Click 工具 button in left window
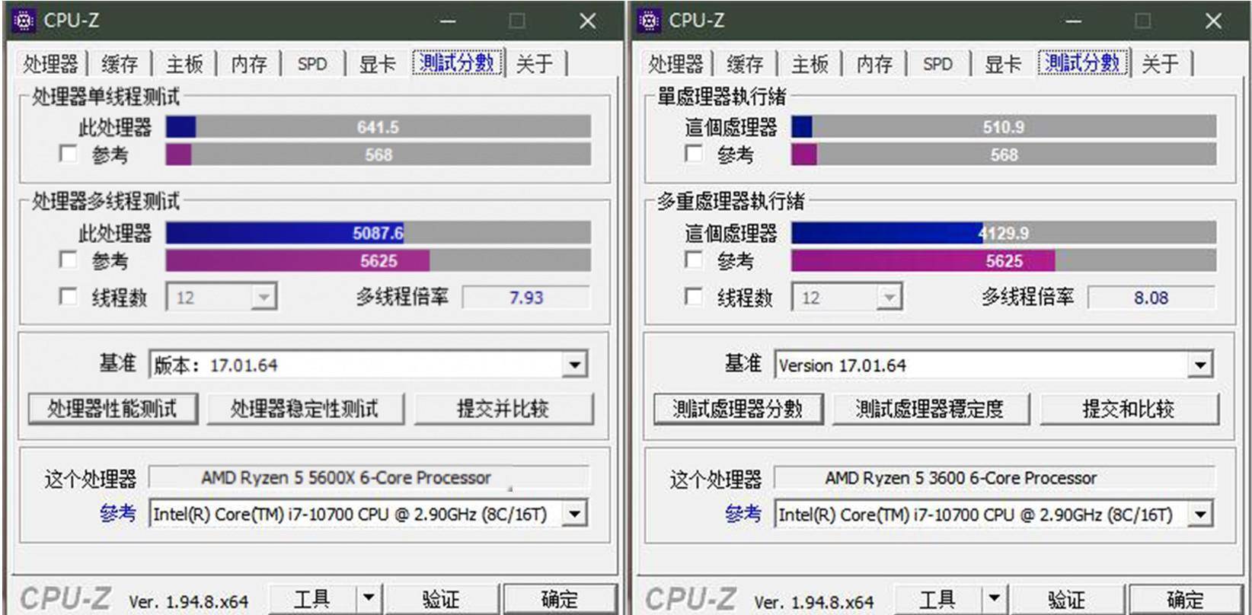Viewport: 1252px width, 615px height. [312, 599]
